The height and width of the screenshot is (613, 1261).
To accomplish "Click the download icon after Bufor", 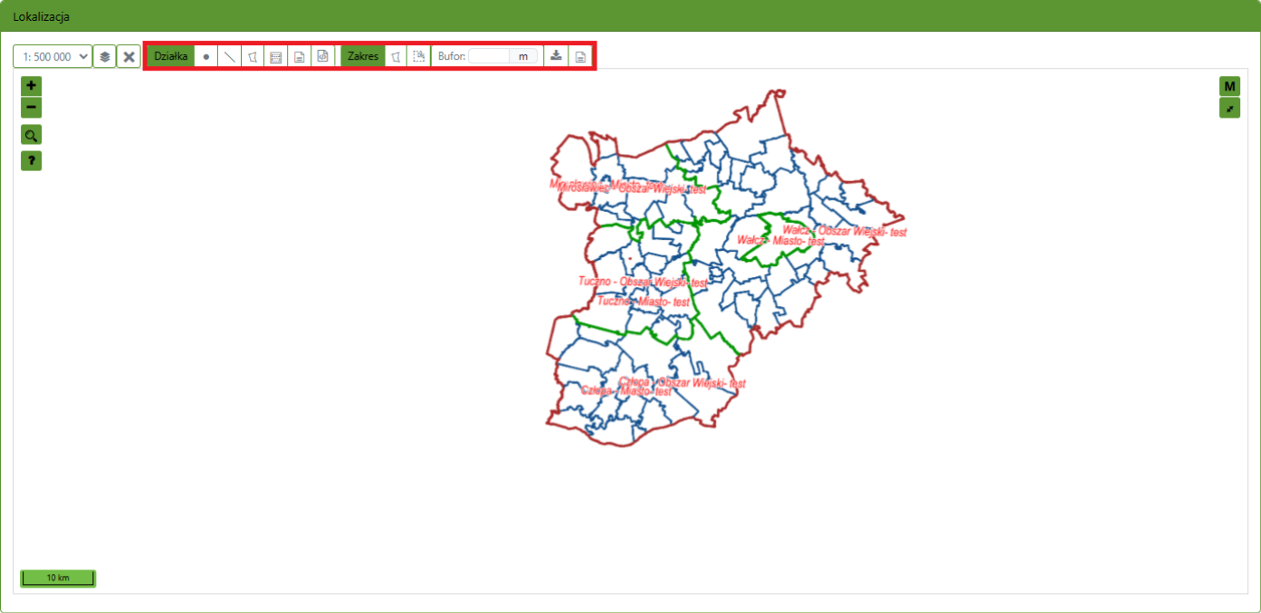I will coord(556,56).
